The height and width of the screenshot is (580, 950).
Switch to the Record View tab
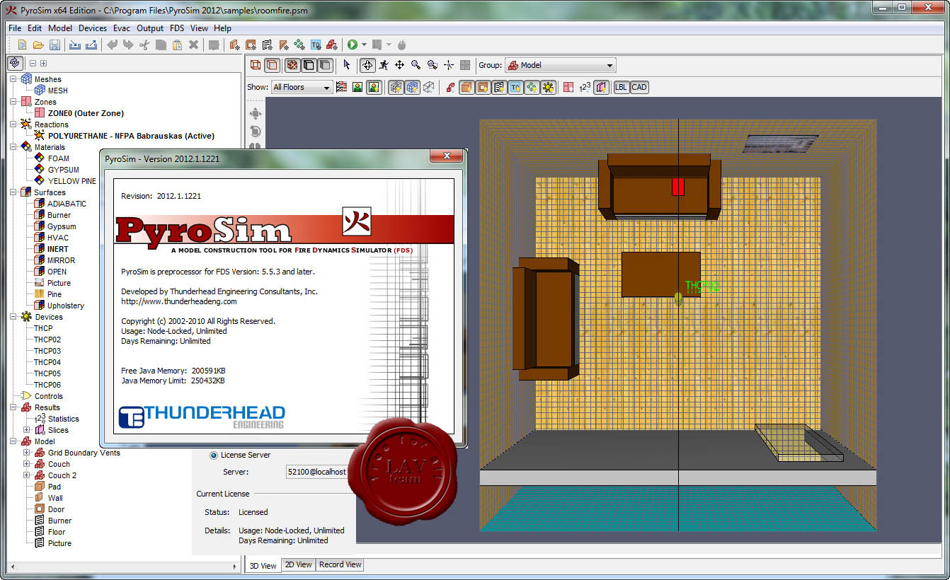point(340,564)
